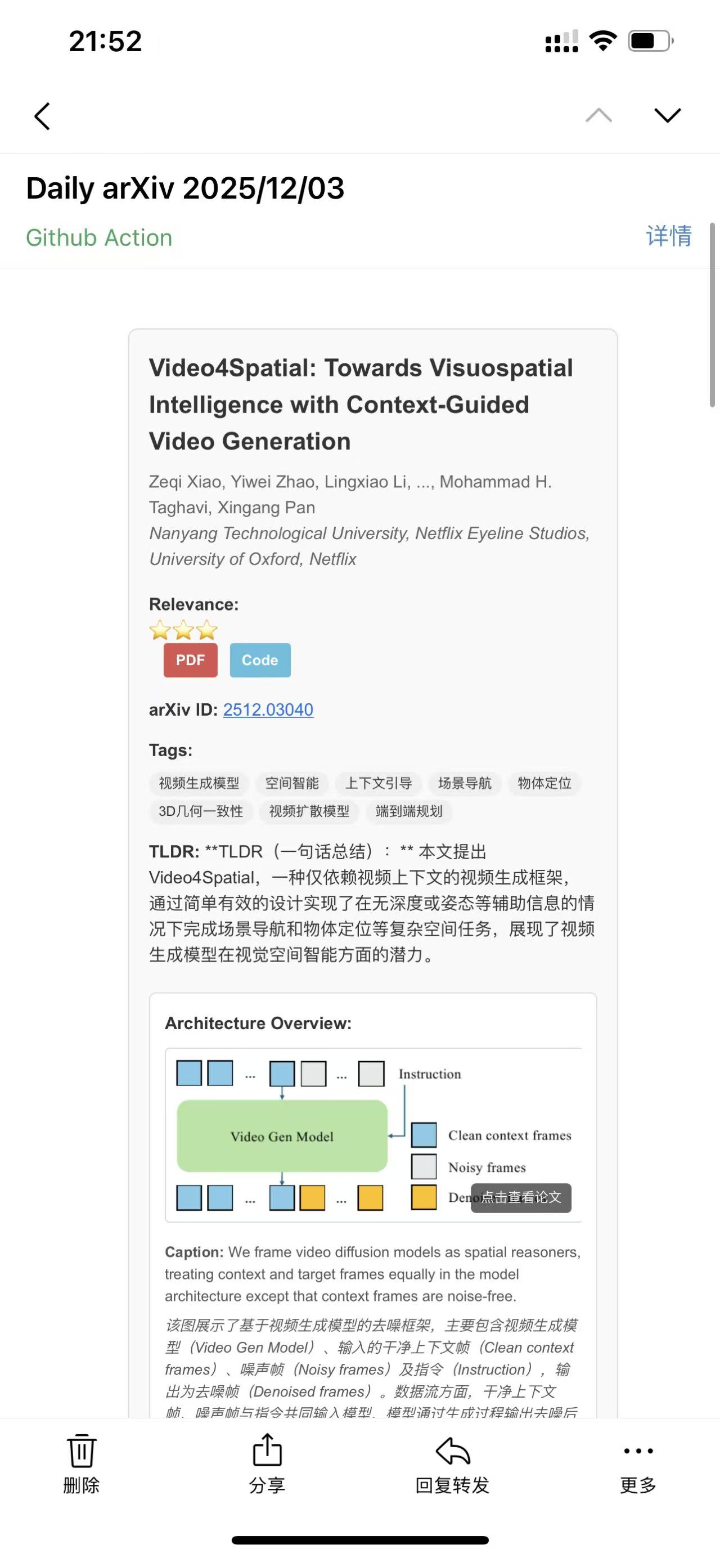Tap the Github Action sender name
The height and width of the screenshot is (1558, 720).
click(x=99, y=237)
